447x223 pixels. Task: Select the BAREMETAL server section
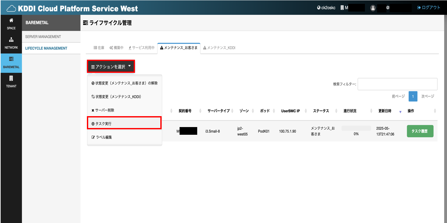pyautogui.click(x=11, y=63)
